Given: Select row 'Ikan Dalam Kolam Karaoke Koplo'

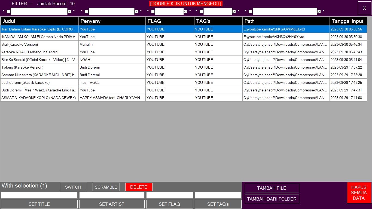Looking at the screenshot, I should coord(184,29).
